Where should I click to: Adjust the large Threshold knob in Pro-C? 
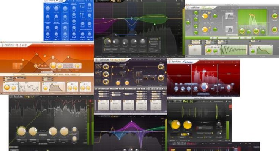(x=22, y=131)
